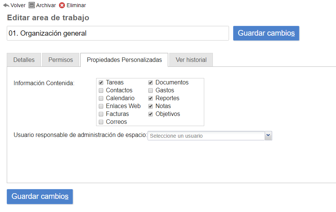Click the Seleccione un usuario combo box
The height and width of the screenshot is (212, 336).
[206, 136]
